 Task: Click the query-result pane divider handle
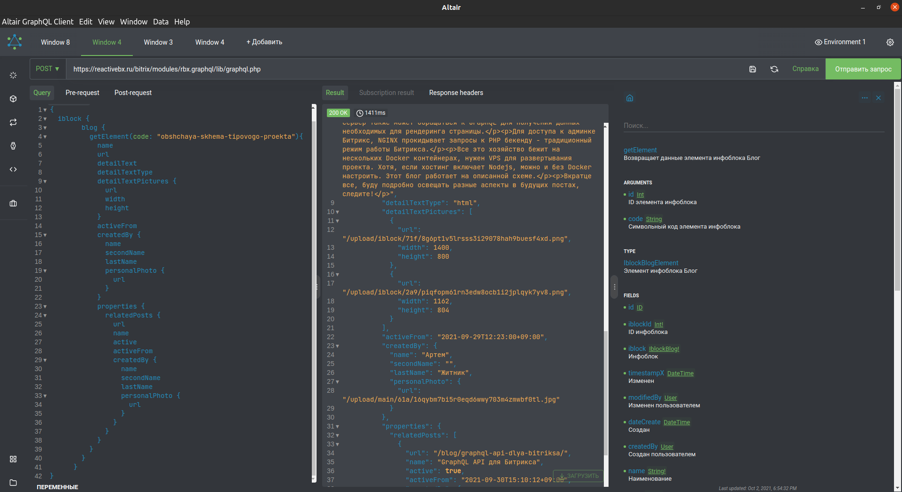point(317,286)
